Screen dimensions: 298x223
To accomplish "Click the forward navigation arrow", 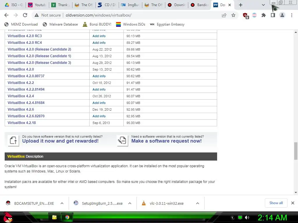I will coord(16,15).
